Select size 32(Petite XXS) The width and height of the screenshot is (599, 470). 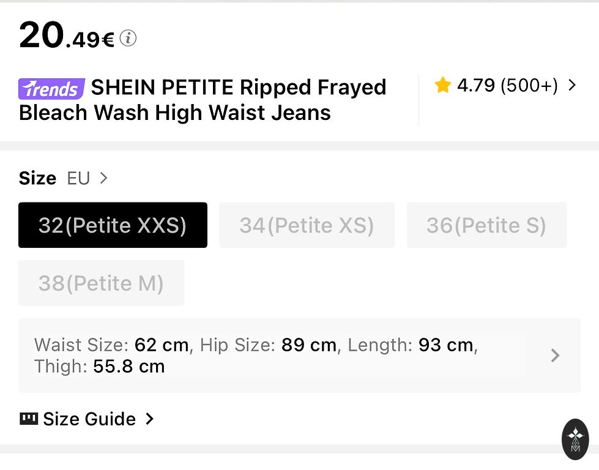pos(113,225)
